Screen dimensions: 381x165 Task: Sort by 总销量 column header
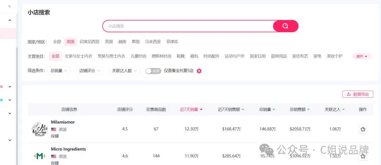pos(267,110)
